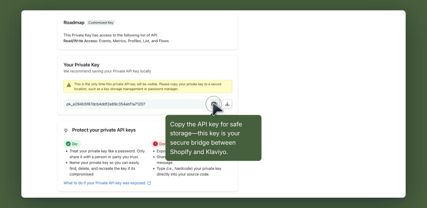Click the red Don't label pill
This screenshot has height=208, width=427.
pos(159,144)
